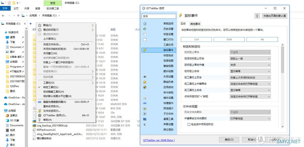Click the folder icon beside 文件夹选项(F)
Image resolution: width=304 pixels, height=147 pixels.
pyautogui.click(x=40, y=111)
